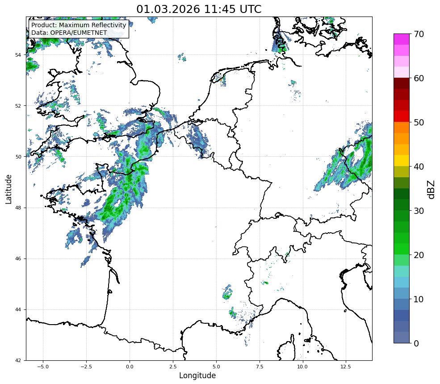The width and height of the screenshot is (440, 384).
Task: Click the longitude tick label 7.5
Action: coord(260,367)
